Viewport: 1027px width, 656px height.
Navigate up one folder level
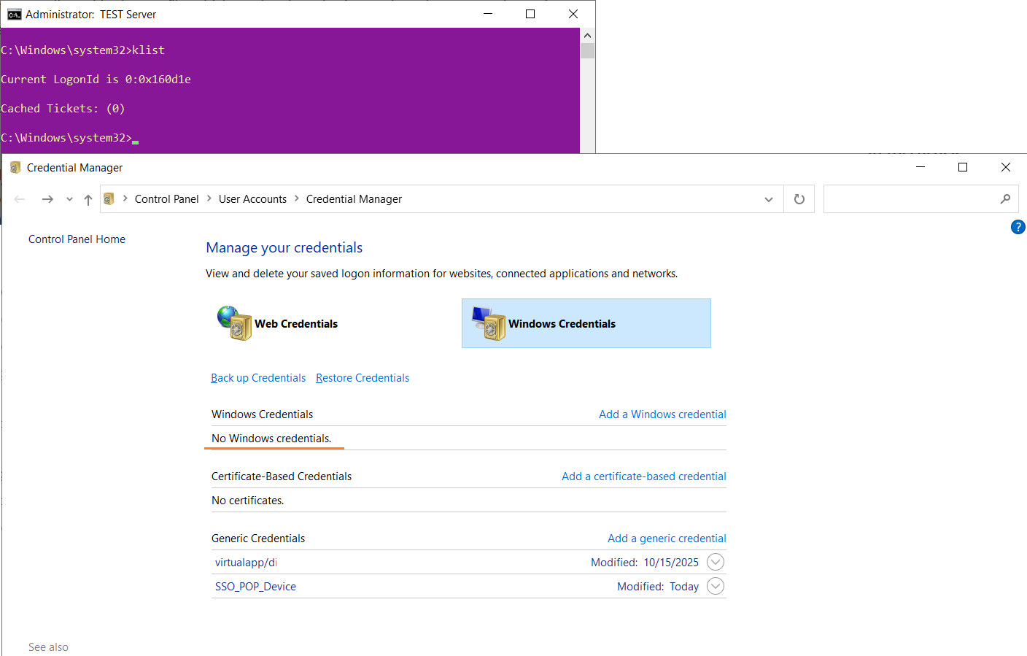(88, 198)
